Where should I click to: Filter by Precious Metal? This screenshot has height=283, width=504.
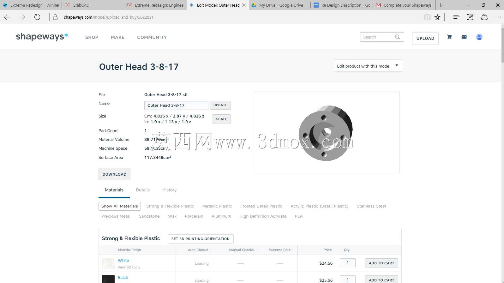(x=116, y=216)
